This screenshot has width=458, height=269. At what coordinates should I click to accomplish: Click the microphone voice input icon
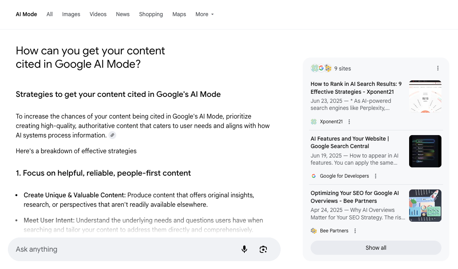(244, 249)
